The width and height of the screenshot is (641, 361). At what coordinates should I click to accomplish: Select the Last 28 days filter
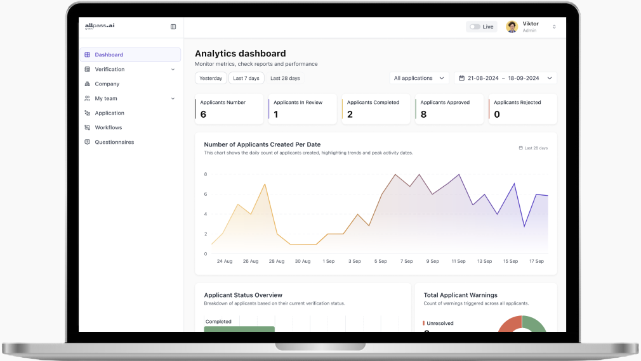285,79
